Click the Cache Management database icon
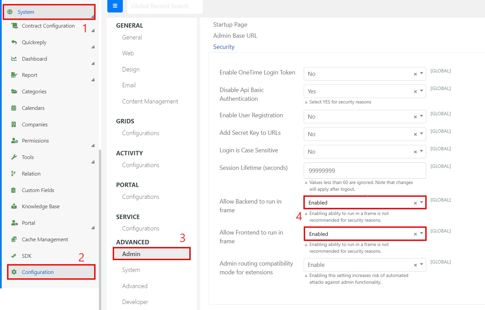The image size is (485, 310). pos(14,239)
